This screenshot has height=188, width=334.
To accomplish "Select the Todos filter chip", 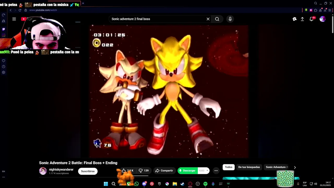I will point(229,167).
